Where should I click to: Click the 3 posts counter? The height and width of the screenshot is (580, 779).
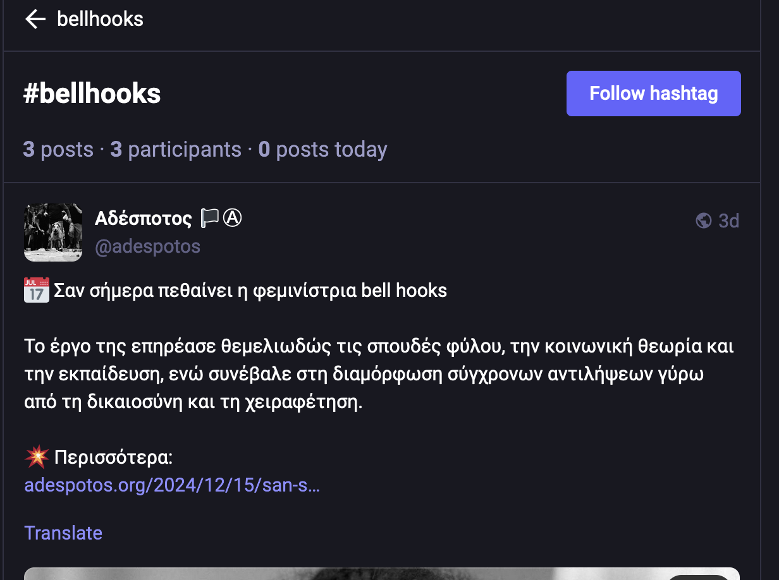coord(58,150)
